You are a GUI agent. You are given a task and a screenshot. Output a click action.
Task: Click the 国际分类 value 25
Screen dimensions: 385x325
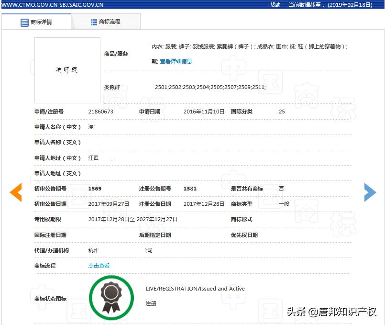tap(281, 111)
